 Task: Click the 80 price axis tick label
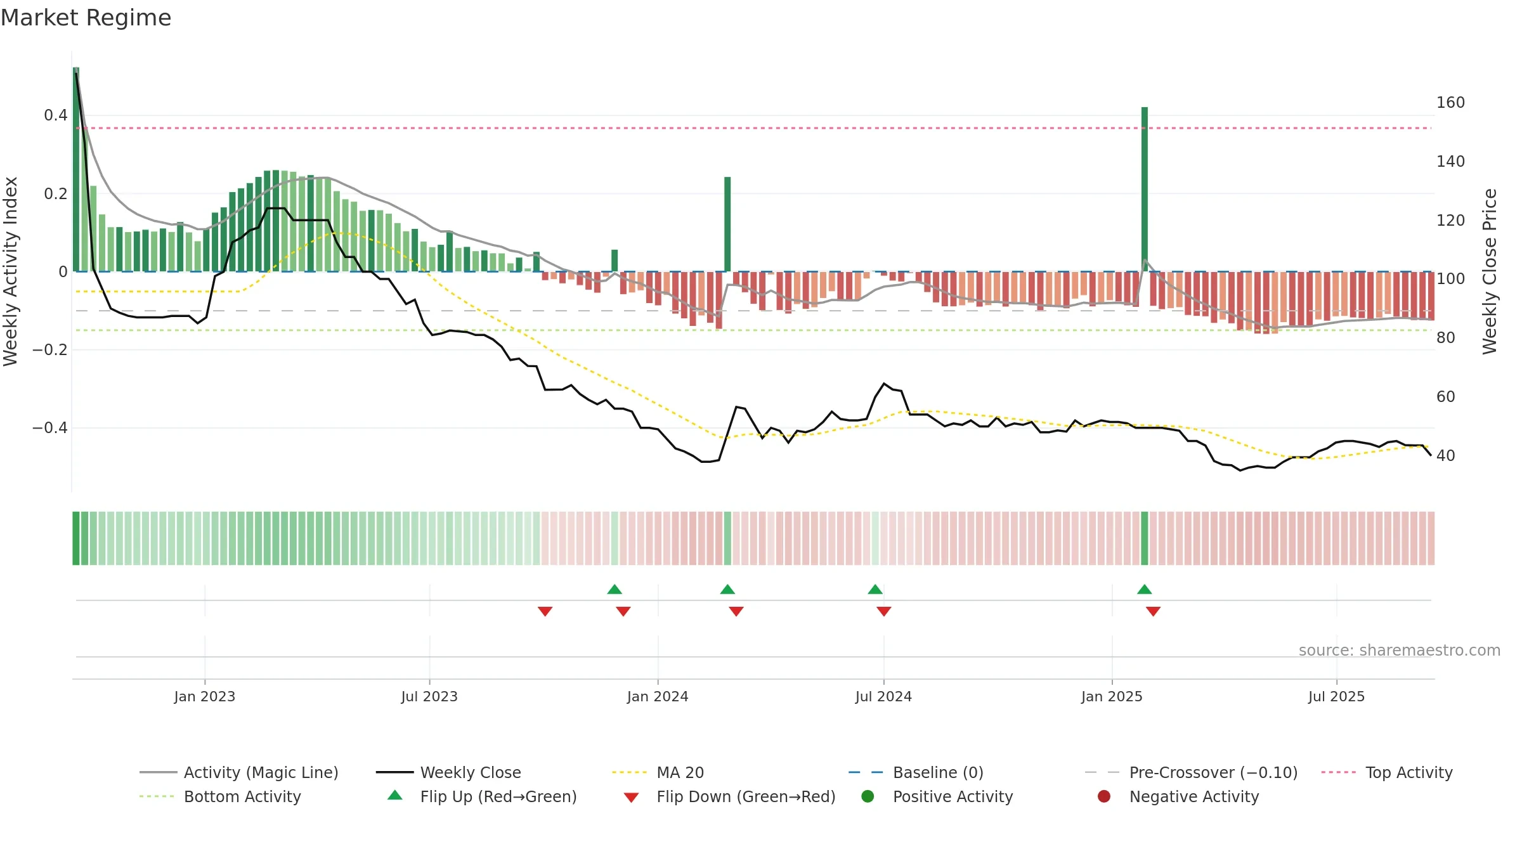tap(1445, 338)
